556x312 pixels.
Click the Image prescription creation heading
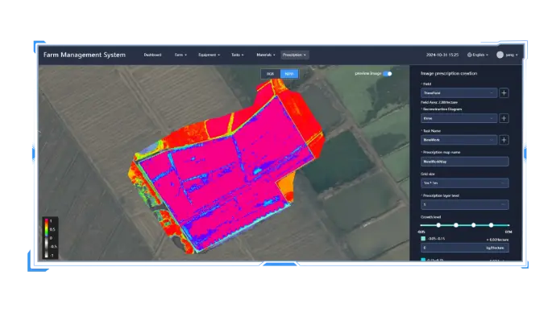click(x=449, y=74)
